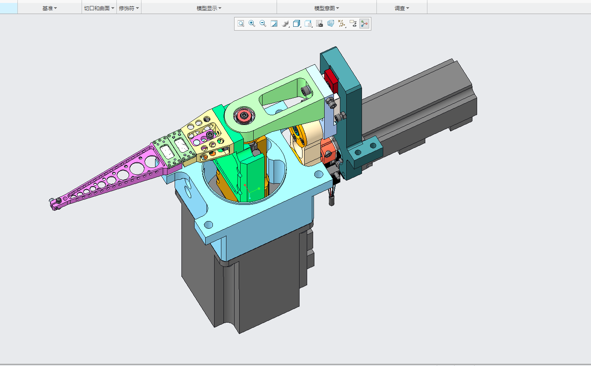Open the View Manager camera icon

coord(320,24)
